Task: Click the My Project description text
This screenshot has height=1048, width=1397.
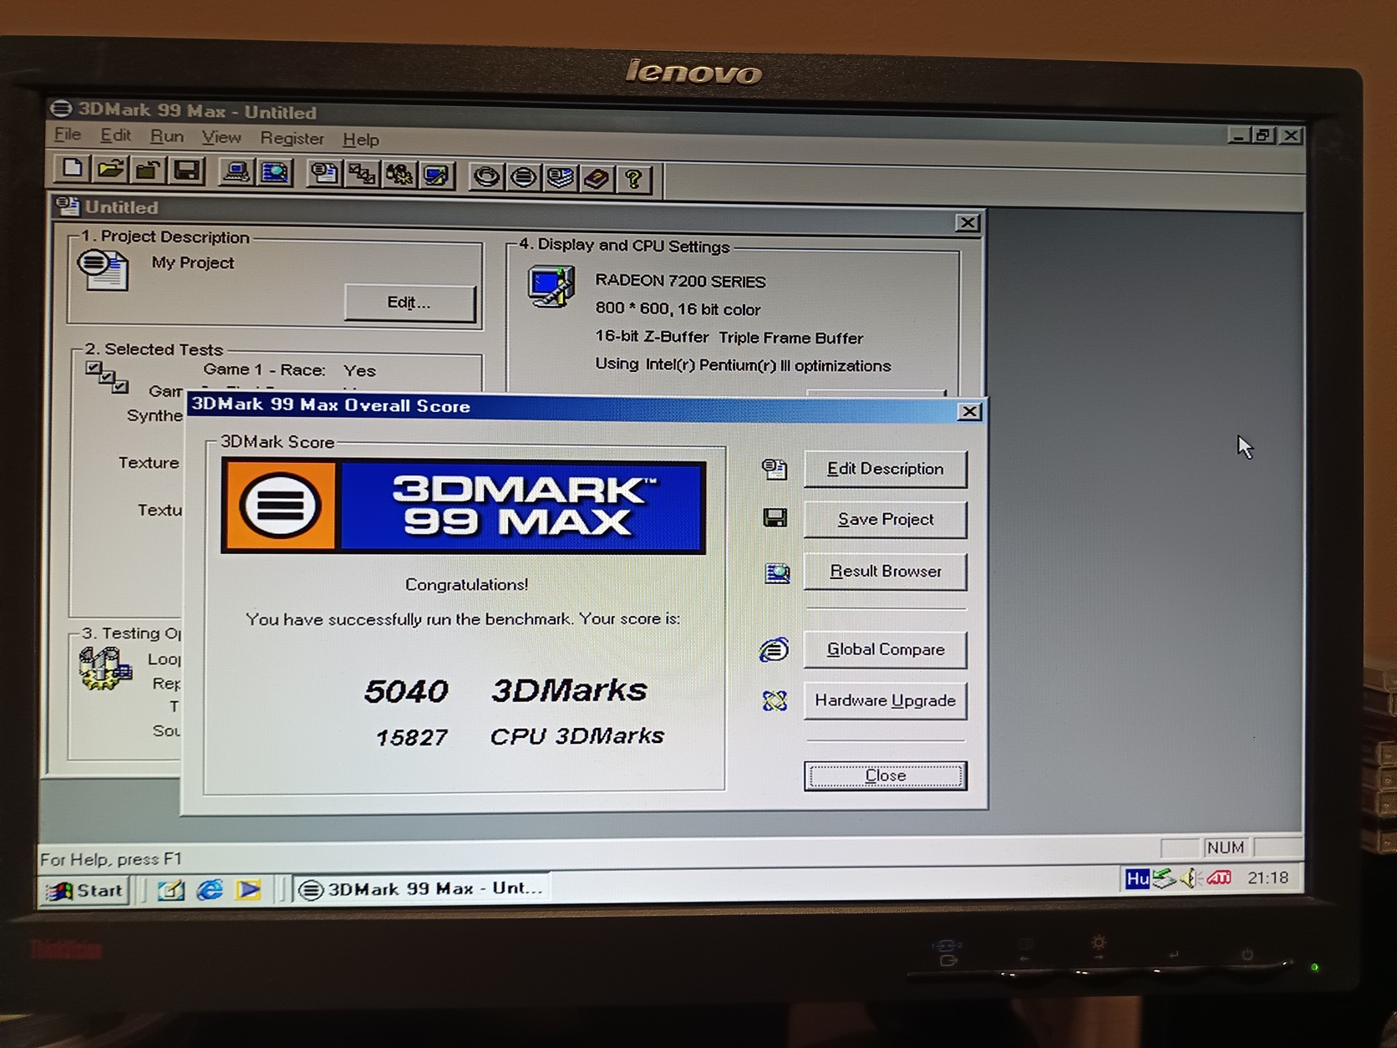Action: click(x=193, y=262)
